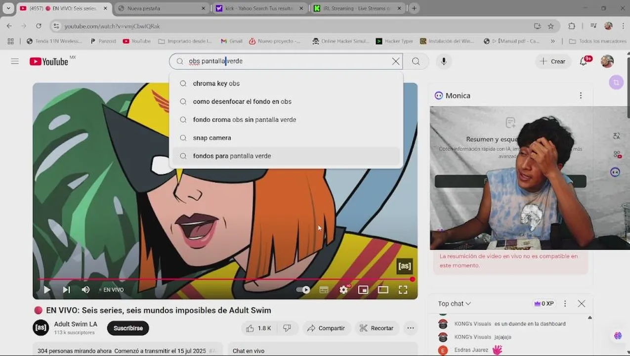Mute the video volume
This screenshot has width=630, height=356.
85,290
